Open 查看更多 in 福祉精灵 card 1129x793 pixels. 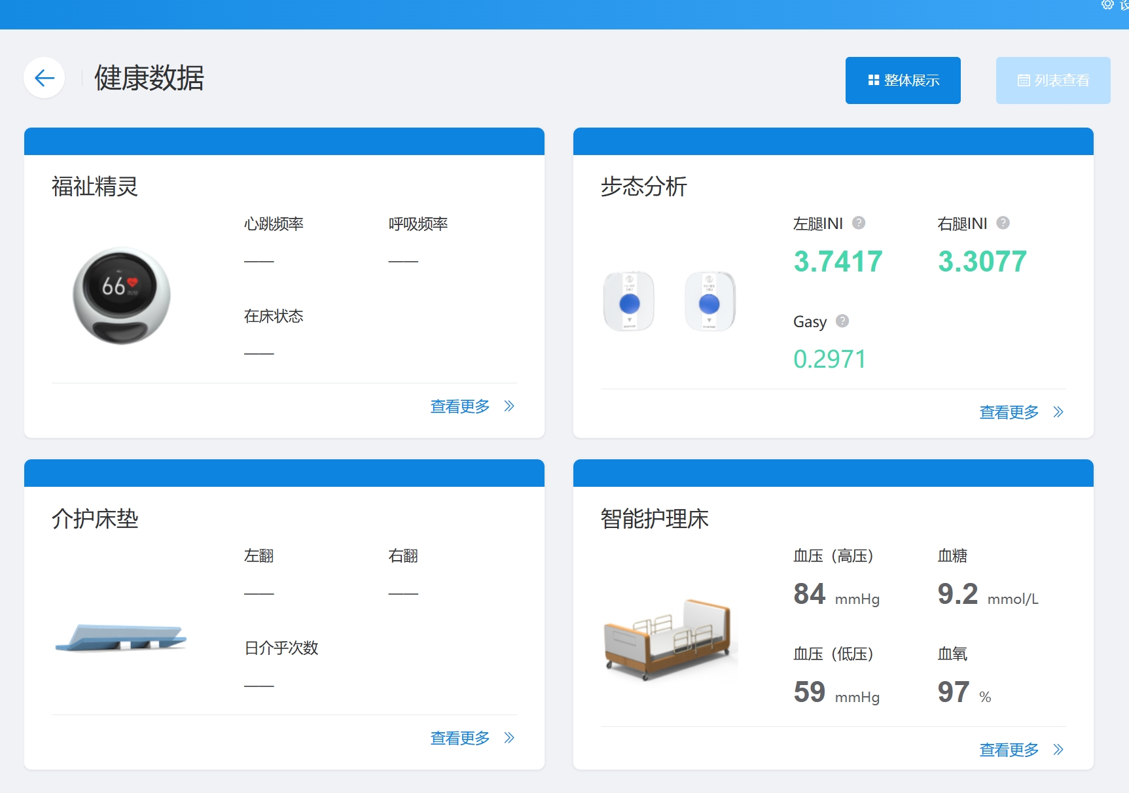[x=460, y=406]
